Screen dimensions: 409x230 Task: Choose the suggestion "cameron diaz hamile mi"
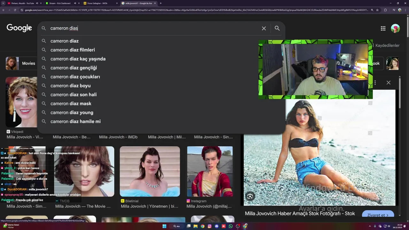(x=161, y=121)
